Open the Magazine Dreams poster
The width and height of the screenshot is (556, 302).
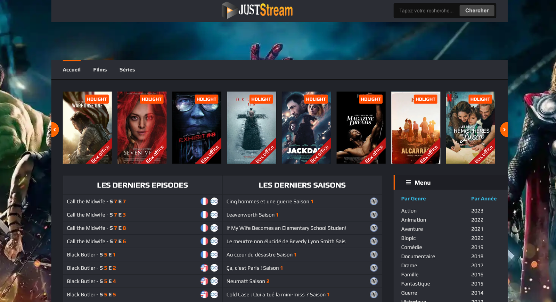361,128
